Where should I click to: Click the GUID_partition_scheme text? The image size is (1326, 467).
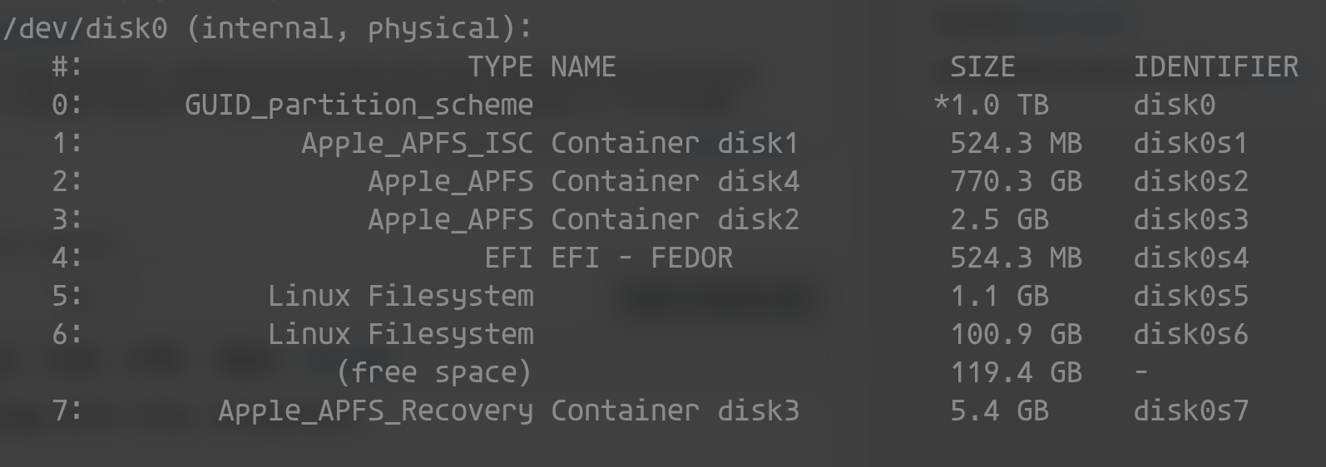click(359, 106)
